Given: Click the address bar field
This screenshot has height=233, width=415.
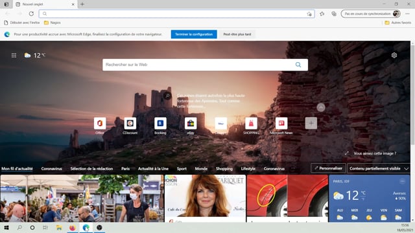Looking at the screenshot, I should (177, 14).
